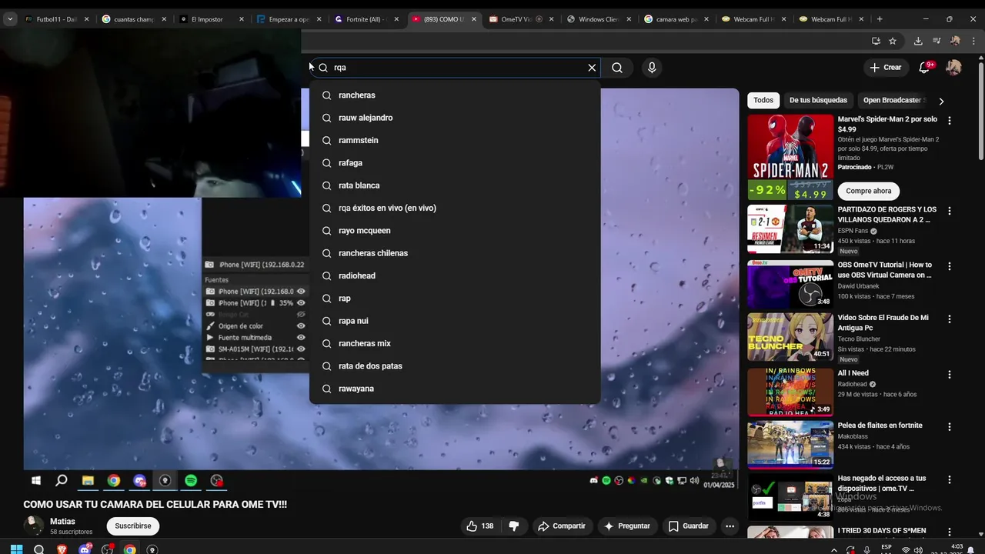The image size is (985, 554).
Task: Dislike the video with thumbs down
Action: [x=514, y=526]
